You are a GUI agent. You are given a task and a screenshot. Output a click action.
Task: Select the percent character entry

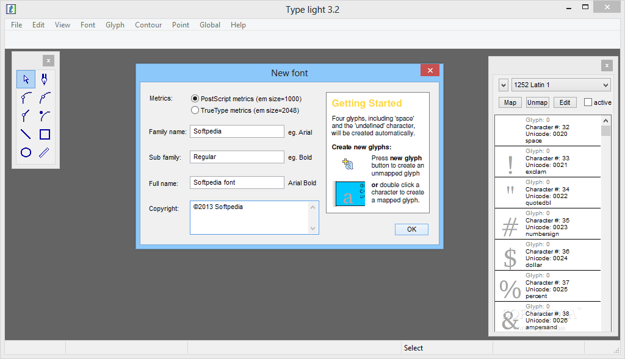(x=547, y=286)
